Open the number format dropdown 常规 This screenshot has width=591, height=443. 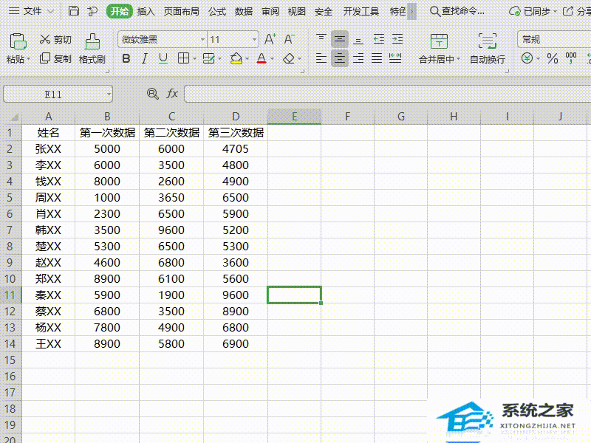[x=554, y=39]
